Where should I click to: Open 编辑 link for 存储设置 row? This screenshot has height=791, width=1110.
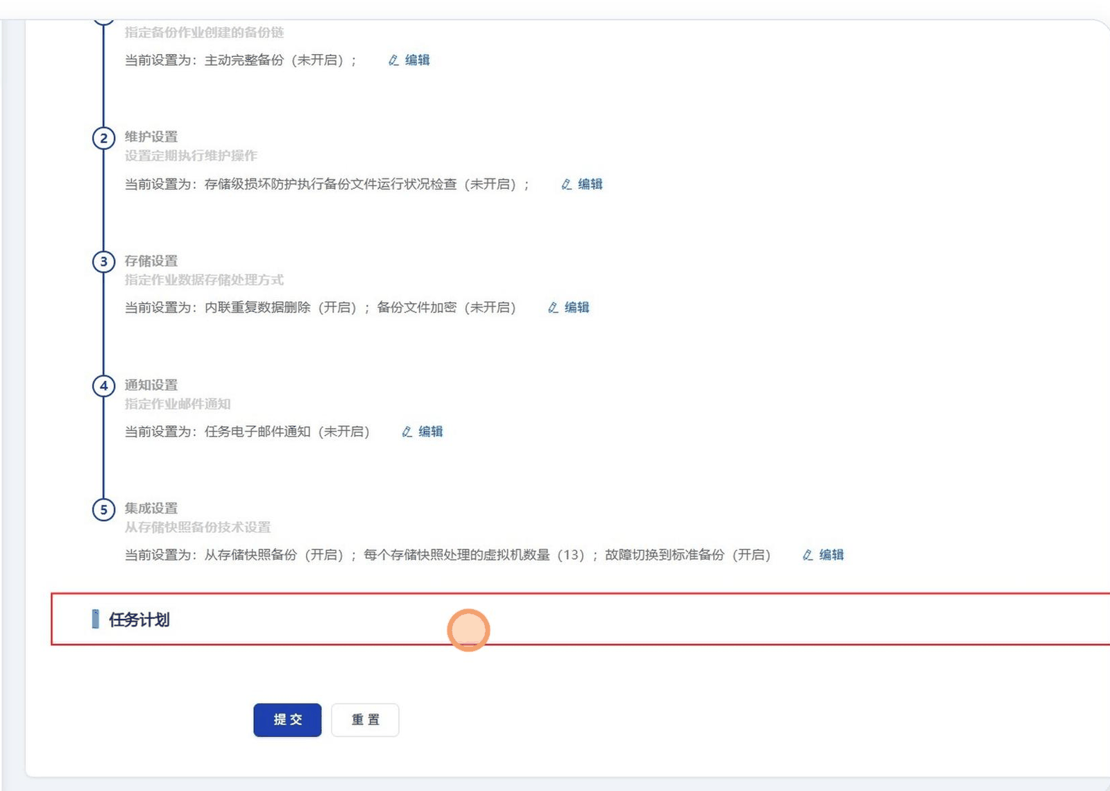point(577,307)
